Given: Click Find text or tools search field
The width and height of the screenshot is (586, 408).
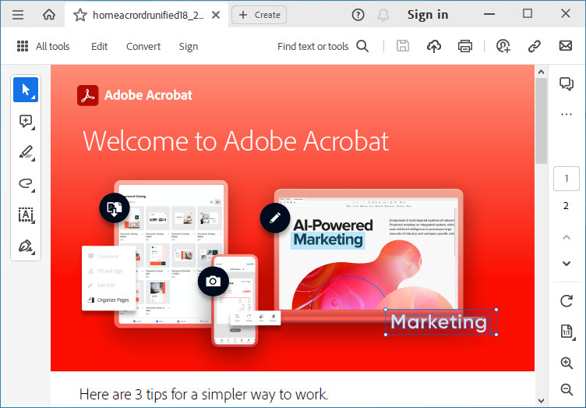Looking at the screenshot, I should pyautogui.click(x=323, y=47).
